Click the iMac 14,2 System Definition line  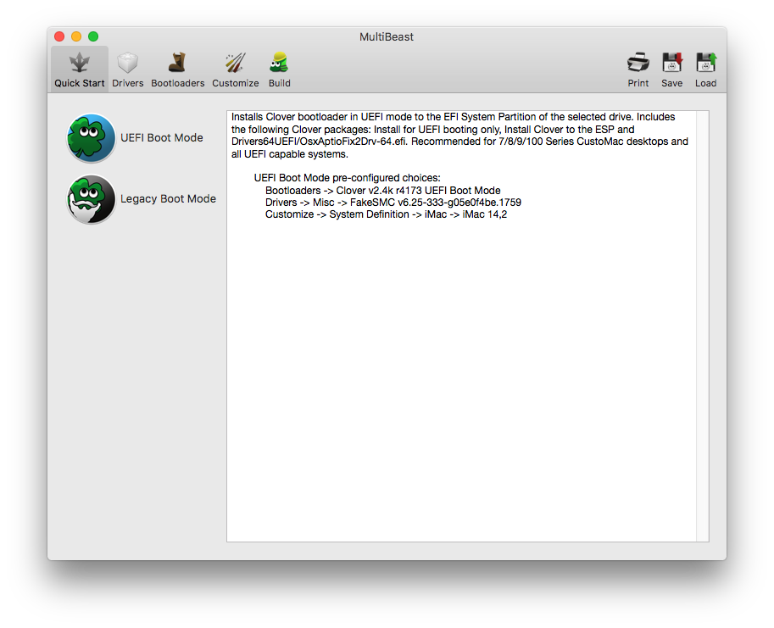[386, 214]
